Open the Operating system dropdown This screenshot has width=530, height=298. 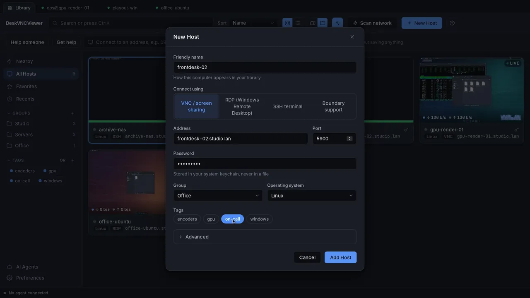[x=312, y=196]
